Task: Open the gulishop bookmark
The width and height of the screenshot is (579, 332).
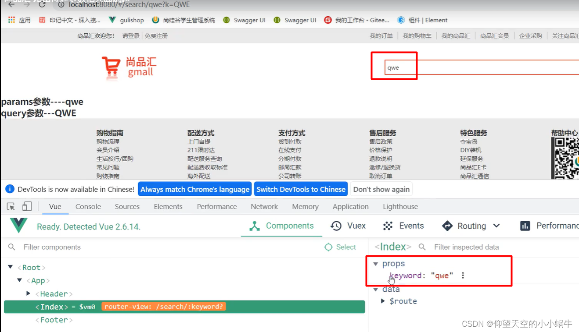Action: [126, 20]
